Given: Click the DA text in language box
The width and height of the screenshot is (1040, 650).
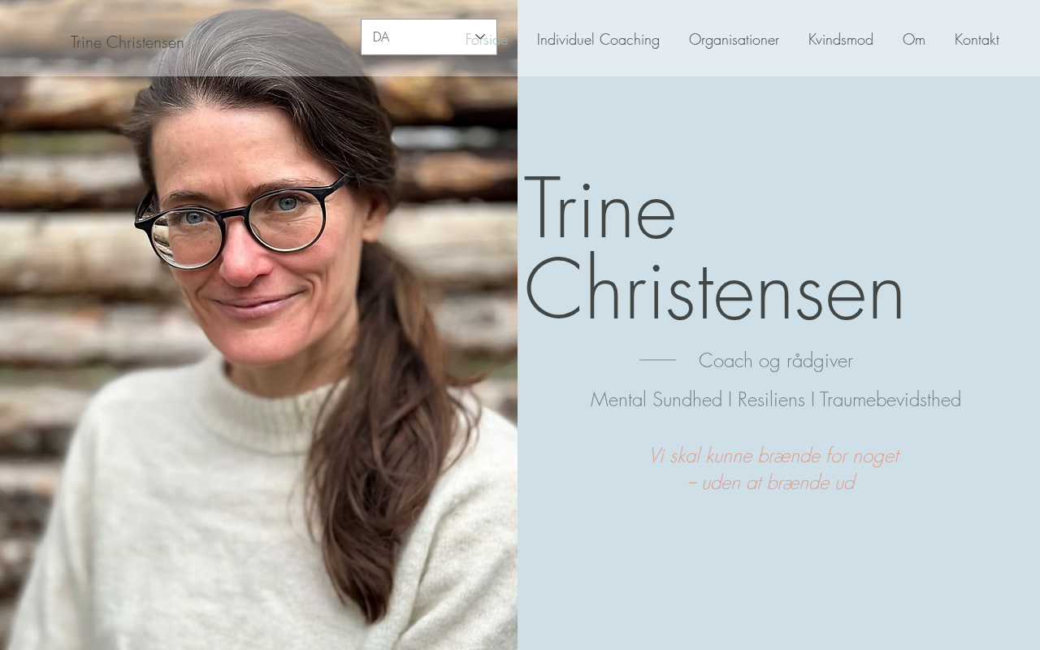Looking at the screenshot, I should [x=381, y=37].
